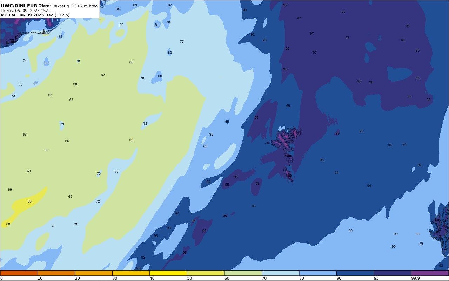Click the forecast offset '(+12 h)'

[62, 15]
